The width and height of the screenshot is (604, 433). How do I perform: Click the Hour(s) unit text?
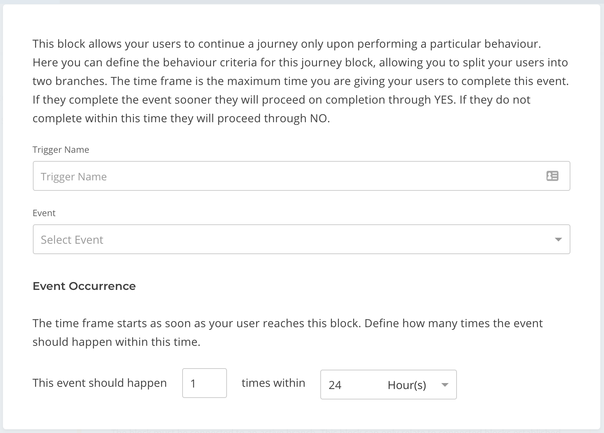coord(407,385)
